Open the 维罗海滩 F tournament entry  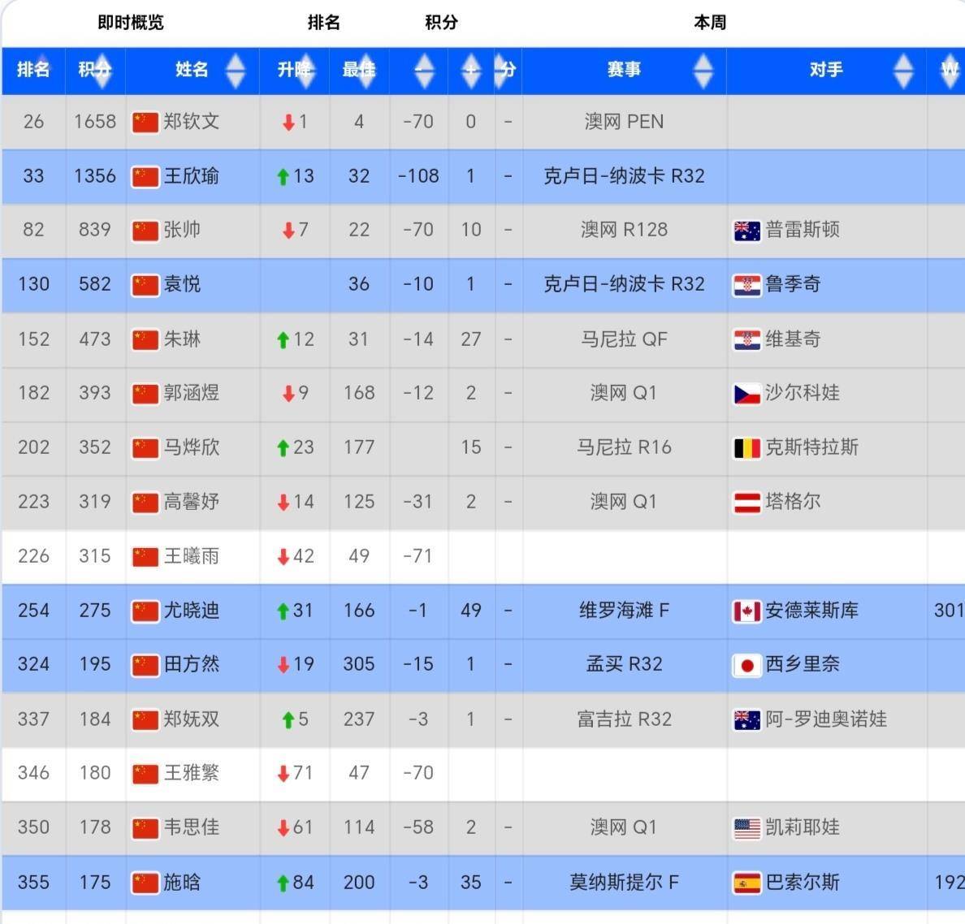pos(624,611)
